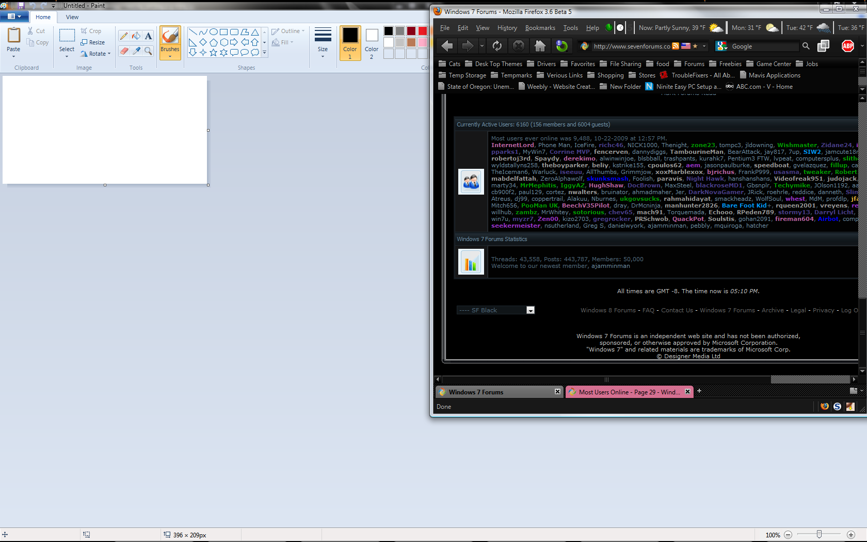Click the Brushes tool icon

tap(170, 36)
